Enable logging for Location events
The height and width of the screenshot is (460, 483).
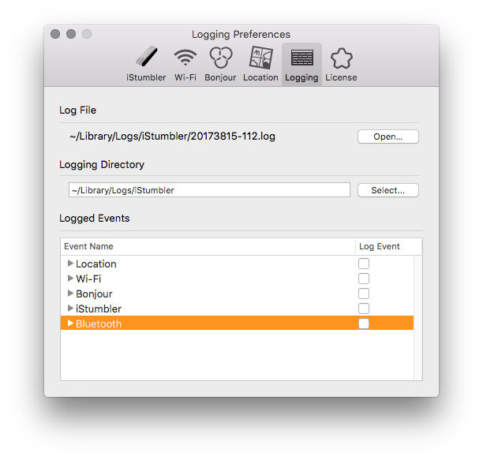(x=364, y=264)
